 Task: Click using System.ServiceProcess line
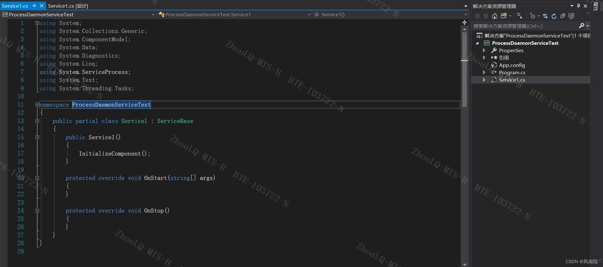point(85,72)
